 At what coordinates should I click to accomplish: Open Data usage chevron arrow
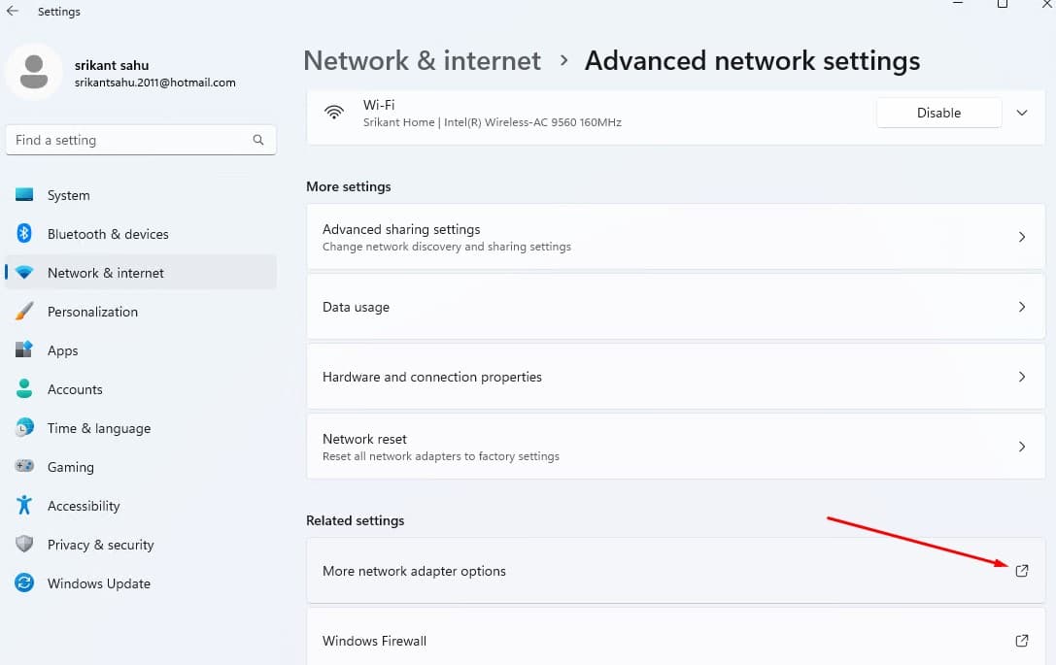pyautogui.click(x=1022, y=307)
